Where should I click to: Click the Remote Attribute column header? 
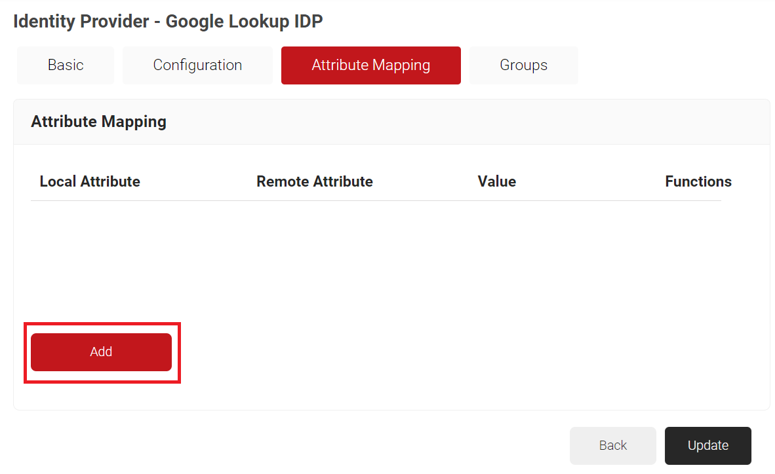point(314,181)
